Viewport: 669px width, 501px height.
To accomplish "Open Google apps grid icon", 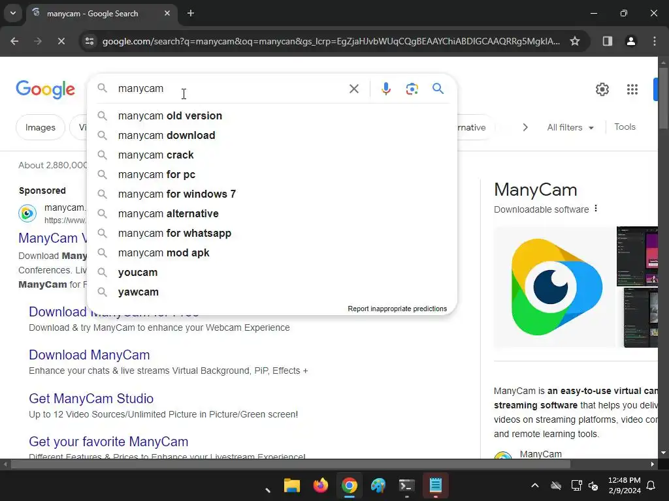I will click(632, 89).
